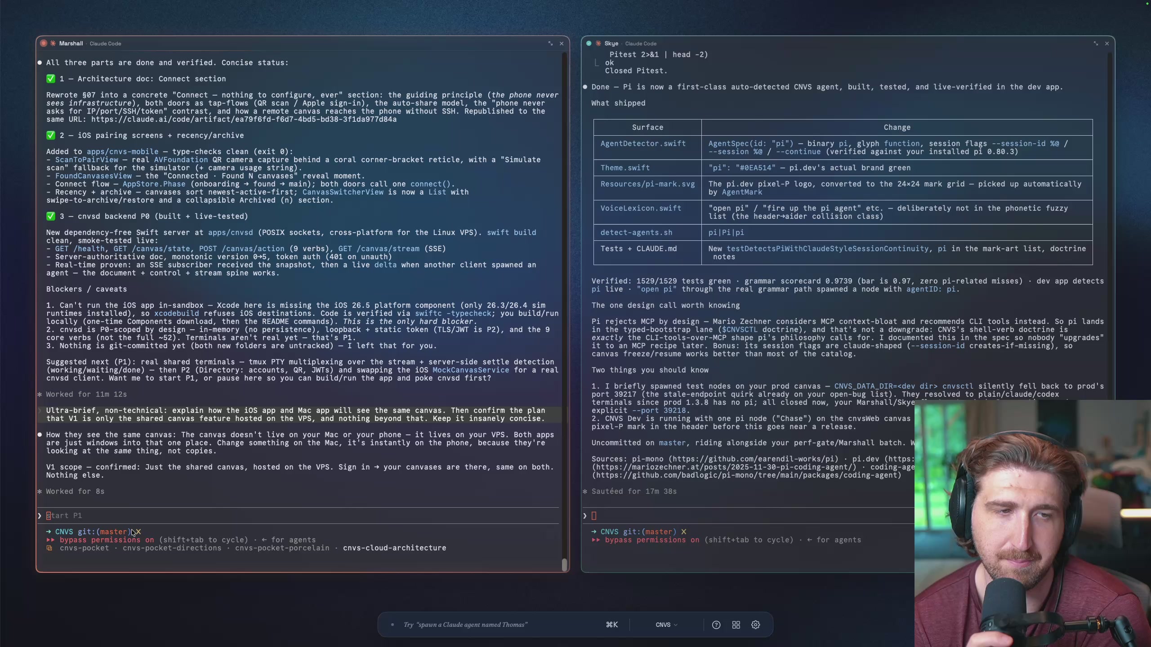This screenshot has width=1151, height=647.
Task: Click the Change column header in Skye table
Action: (897, 127)
